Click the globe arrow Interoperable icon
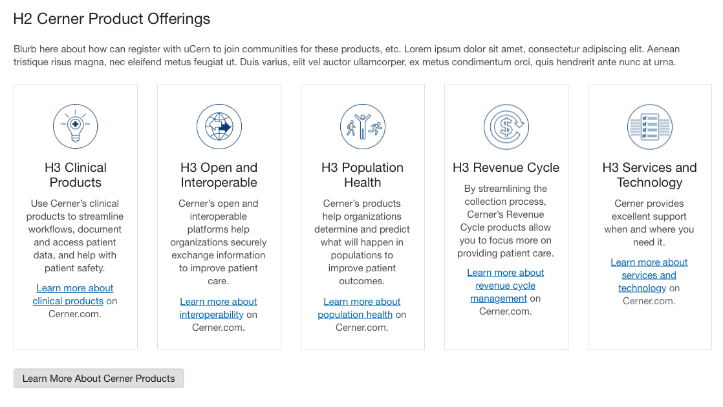 point(219,127)
